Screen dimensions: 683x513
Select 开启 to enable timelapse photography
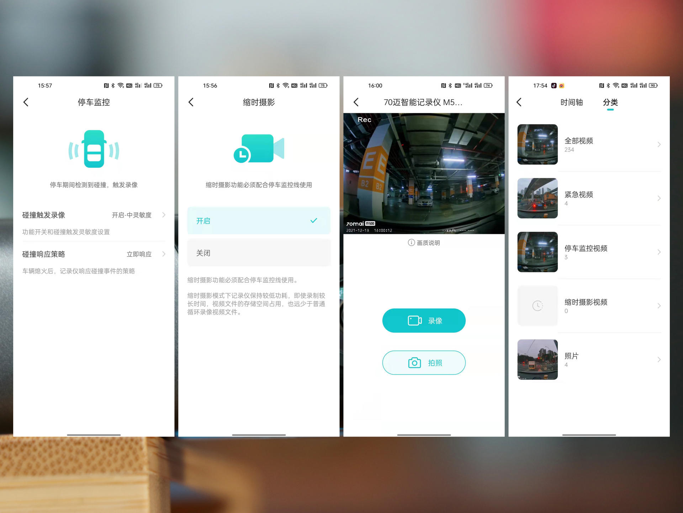[259, 221]
